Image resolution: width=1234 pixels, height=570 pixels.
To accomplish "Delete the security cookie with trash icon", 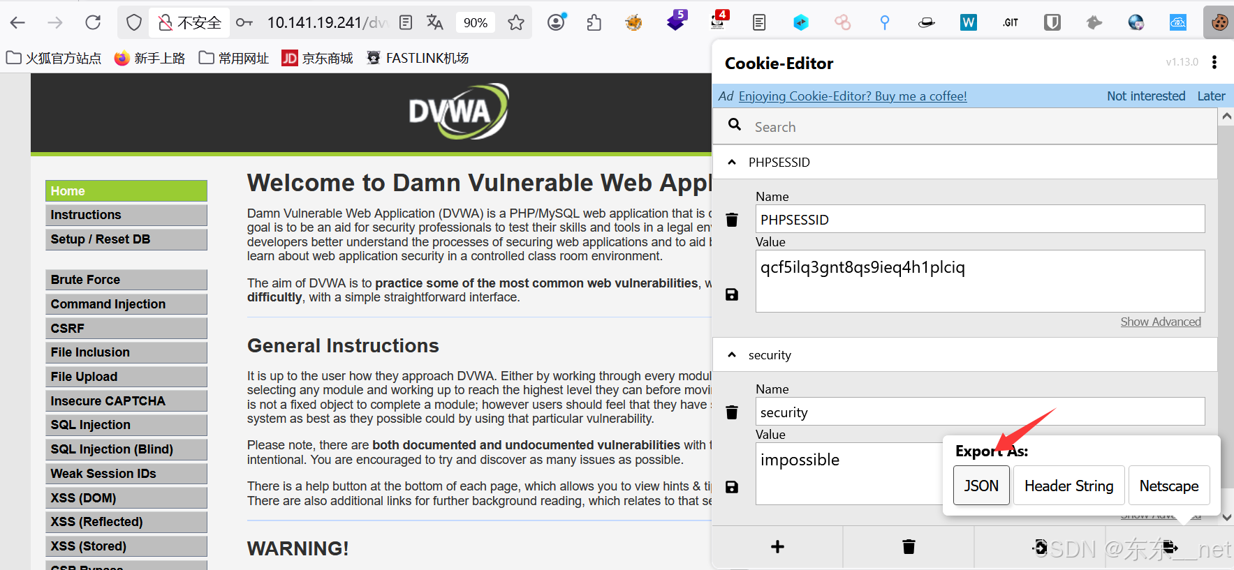I will click(x=732, y=412).
